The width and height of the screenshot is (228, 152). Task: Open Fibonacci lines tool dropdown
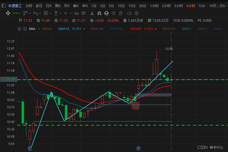point(50,13)
